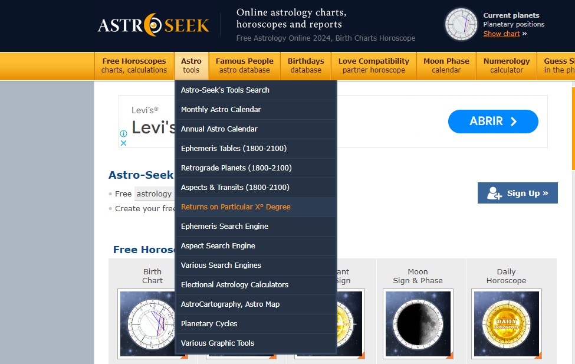This screenshot has height=364, width=575.
Task: Select Retrograde Planets (1800-2100) entry
Action: click(x=236, y=168)
